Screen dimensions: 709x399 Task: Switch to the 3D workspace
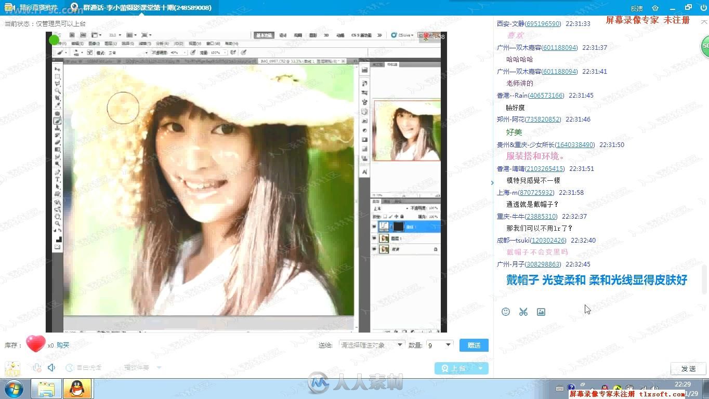pos(326,35)
